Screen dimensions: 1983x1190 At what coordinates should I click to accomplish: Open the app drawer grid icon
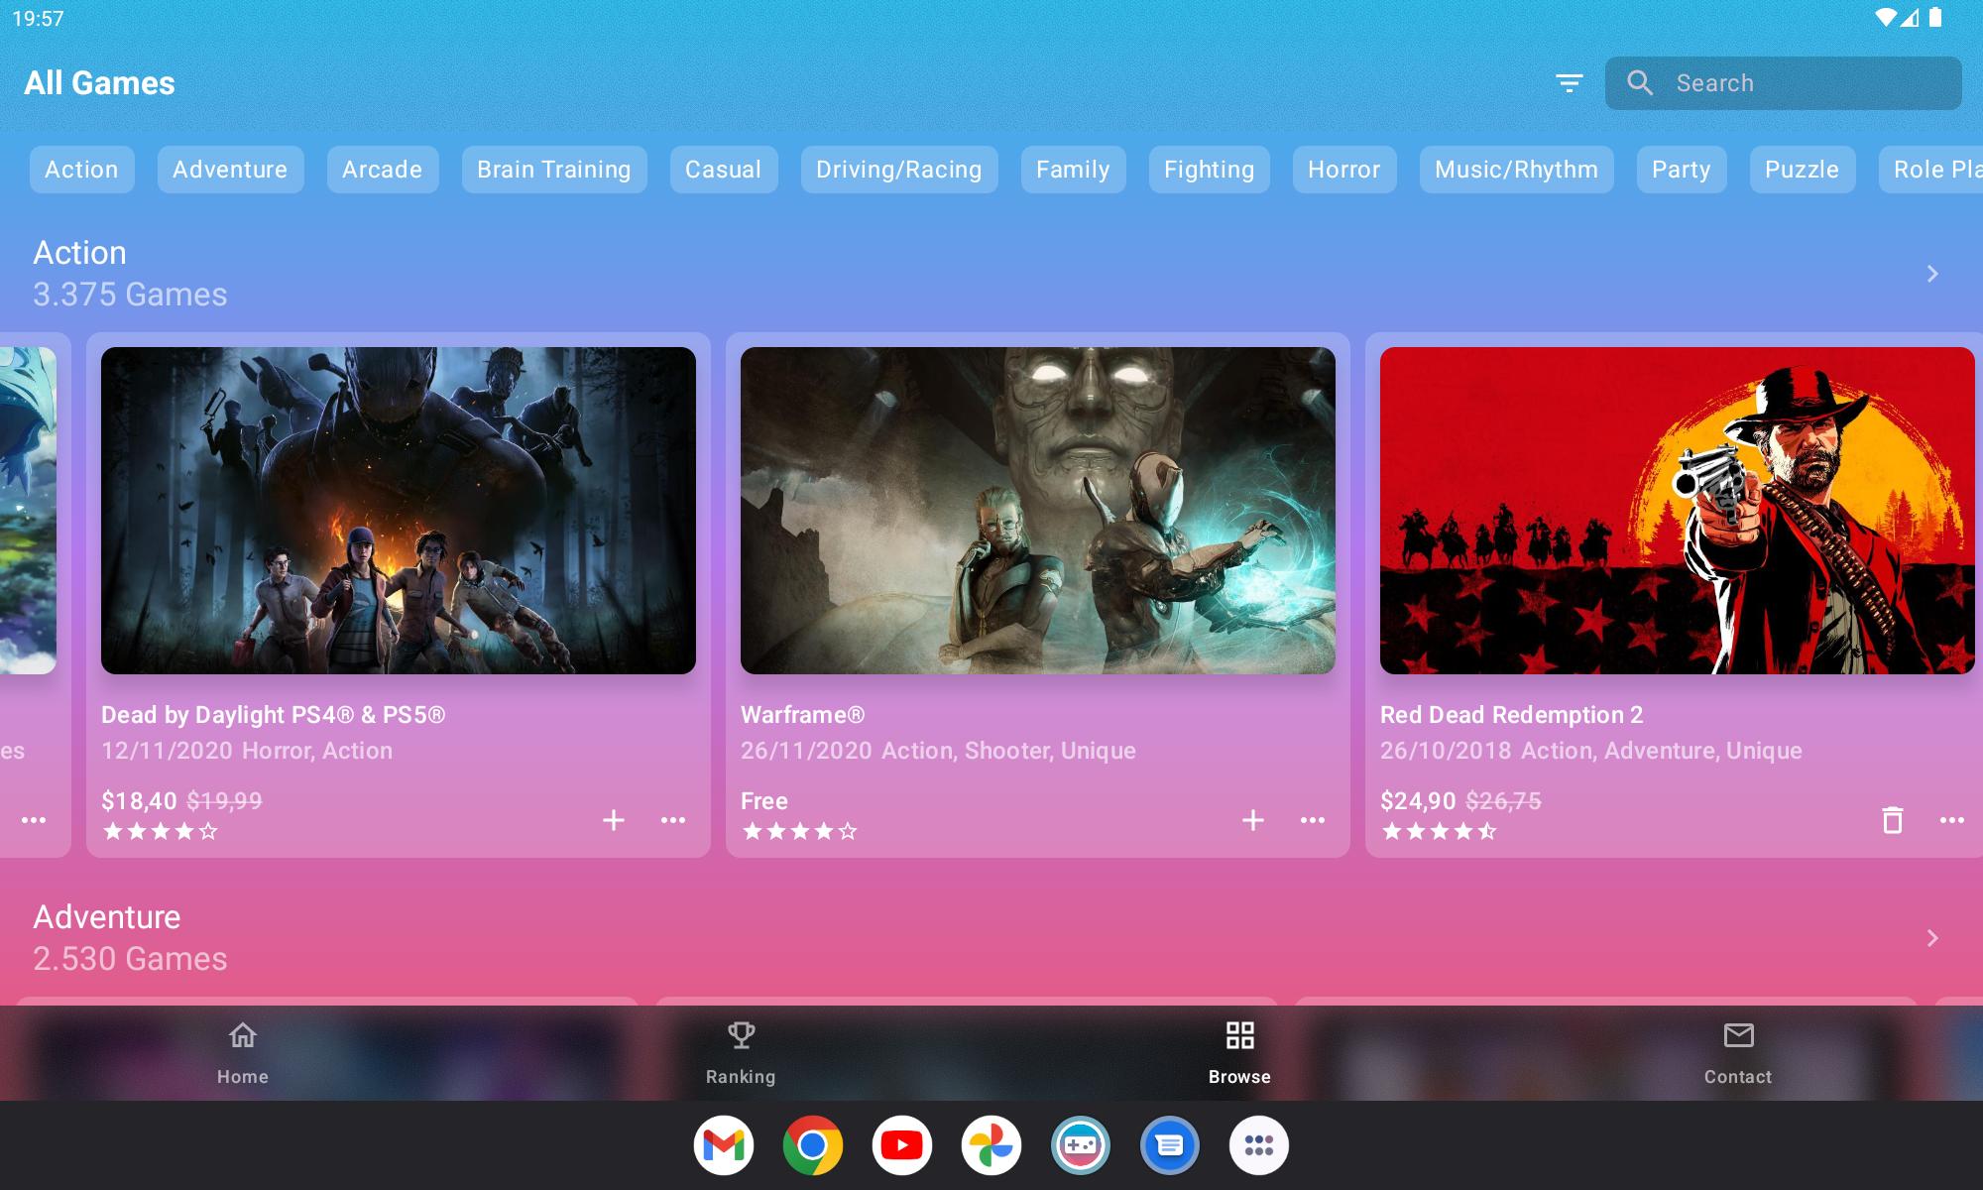tap(1259, 1145)
